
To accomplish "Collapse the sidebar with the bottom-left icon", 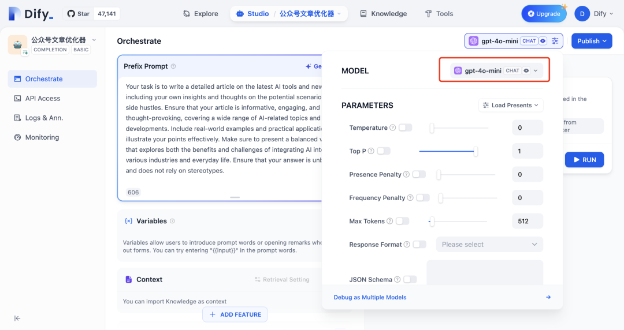I will click(17, 318).
